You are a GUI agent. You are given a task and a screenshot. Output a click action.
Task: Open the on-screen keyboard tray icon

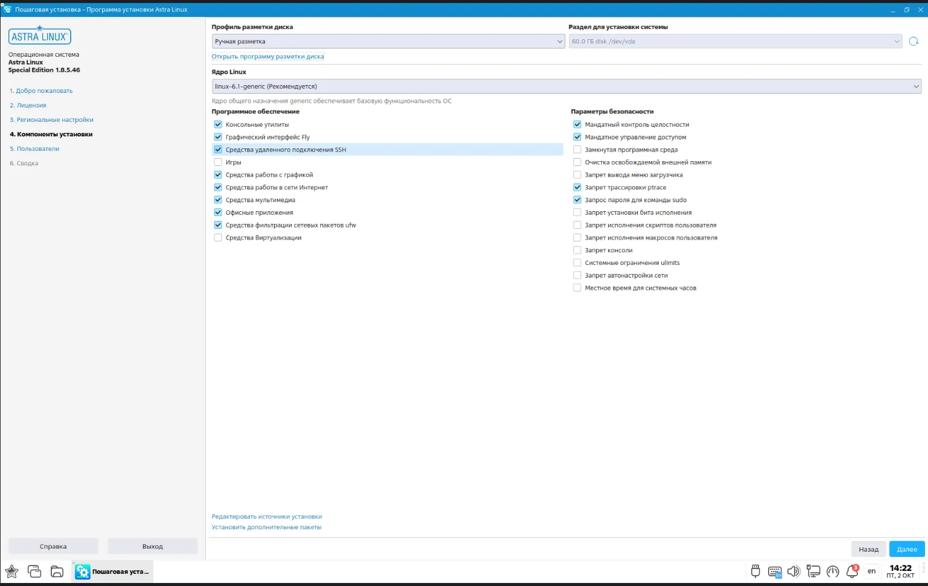tap(775, 571)
